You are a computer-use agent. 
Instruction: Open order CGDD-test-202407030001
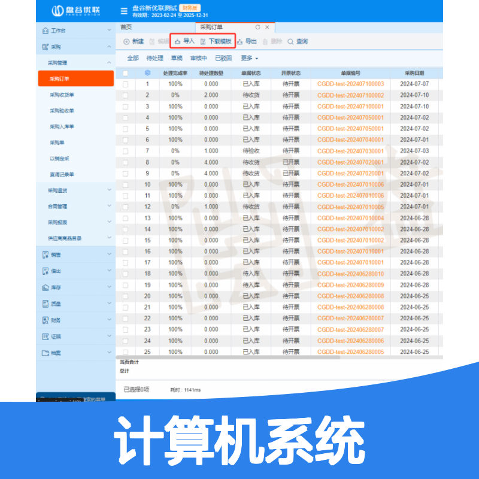click(350, 151)
